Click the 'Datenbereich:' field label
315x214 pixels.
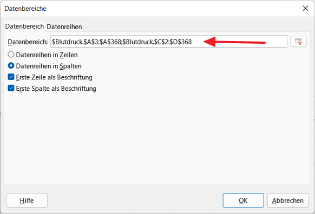[x=28, y=42]
